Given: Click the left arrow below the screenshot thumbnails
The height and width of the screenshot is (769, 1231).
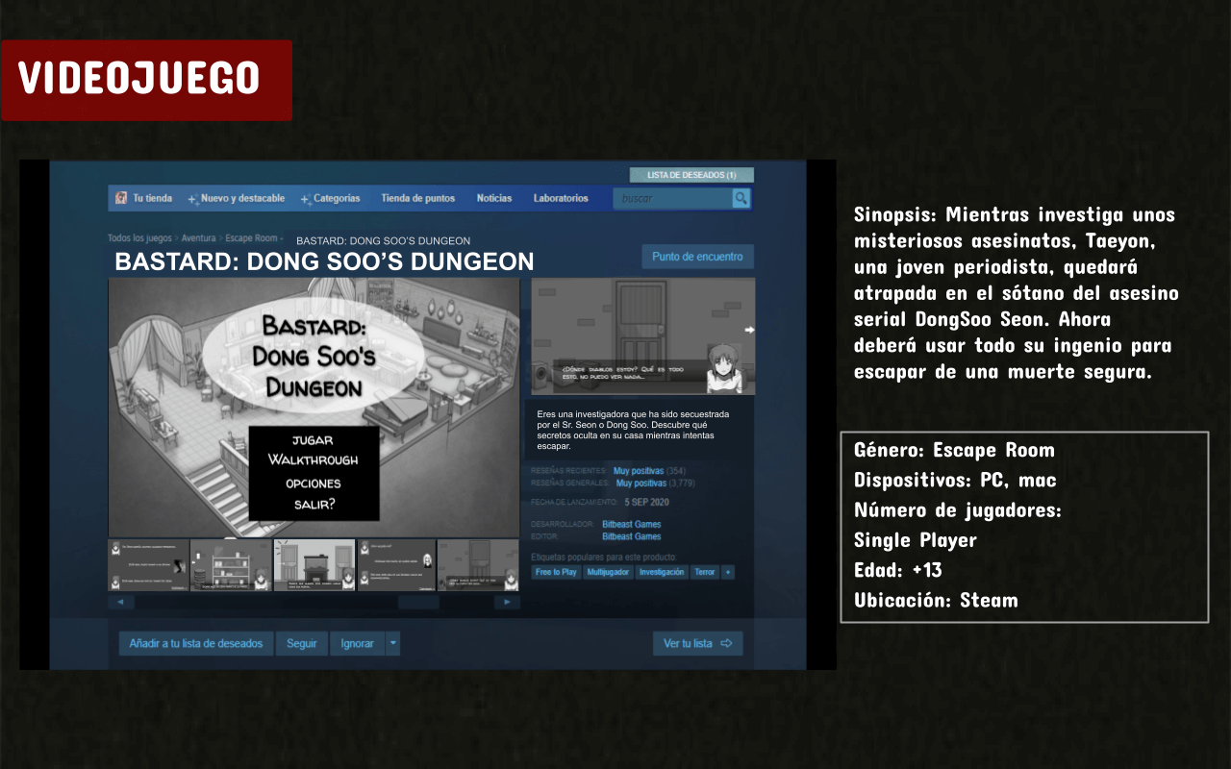Looking at the screenshot, I should pos(120,600).
